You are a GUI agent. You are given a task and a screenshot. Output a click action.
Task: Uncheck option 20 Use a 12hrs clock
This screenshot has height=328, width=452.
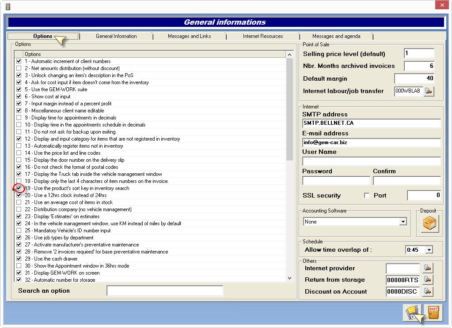19,195
